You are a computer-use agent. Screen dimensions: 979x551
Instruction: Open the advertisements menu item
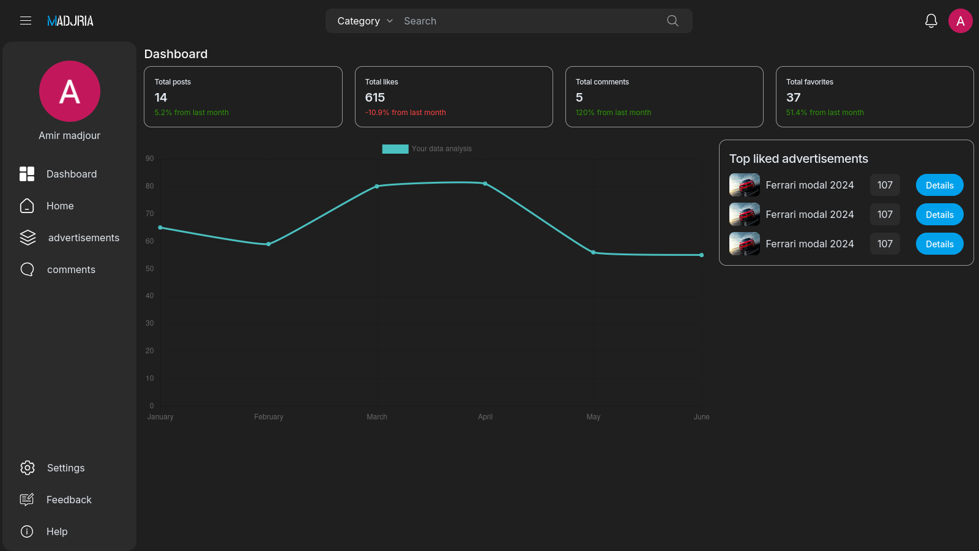point(83,238)
